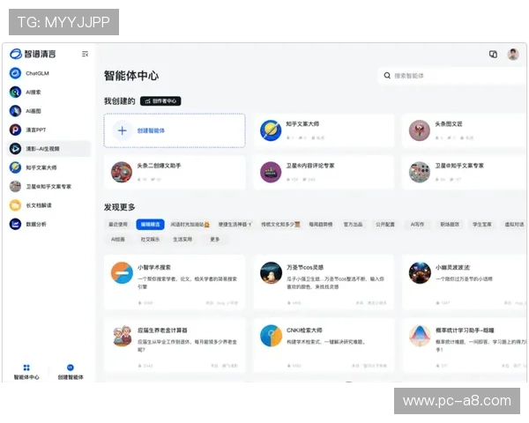
Task: Select the 官方出品 category tab
Action: pyautogui.click(x=353, y=225)
